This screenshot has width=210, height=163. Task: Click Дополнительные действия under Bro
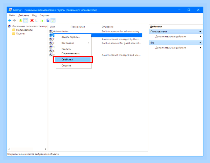pos(171,48)
